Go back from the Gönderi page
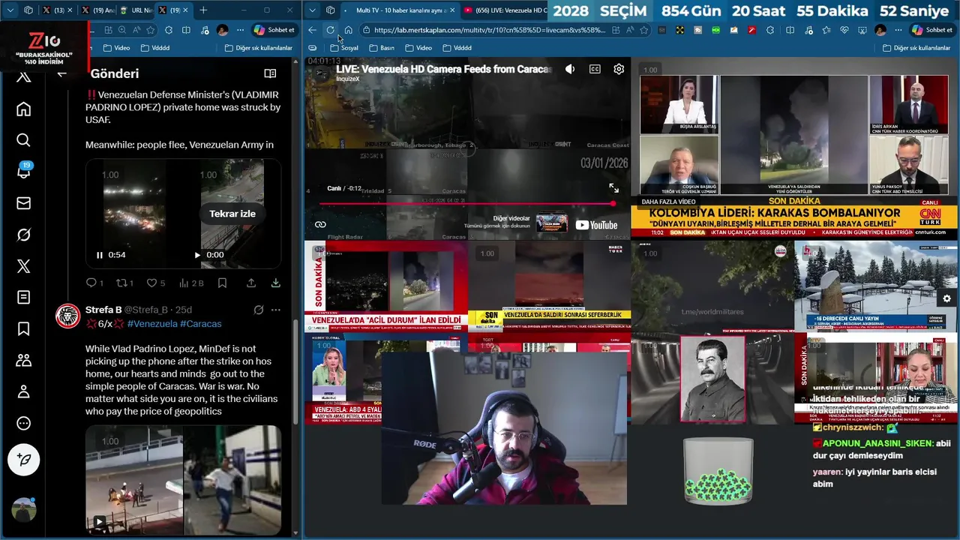Image resolution: width=960 pixels, height=540 pixels. tap(62, 73)
